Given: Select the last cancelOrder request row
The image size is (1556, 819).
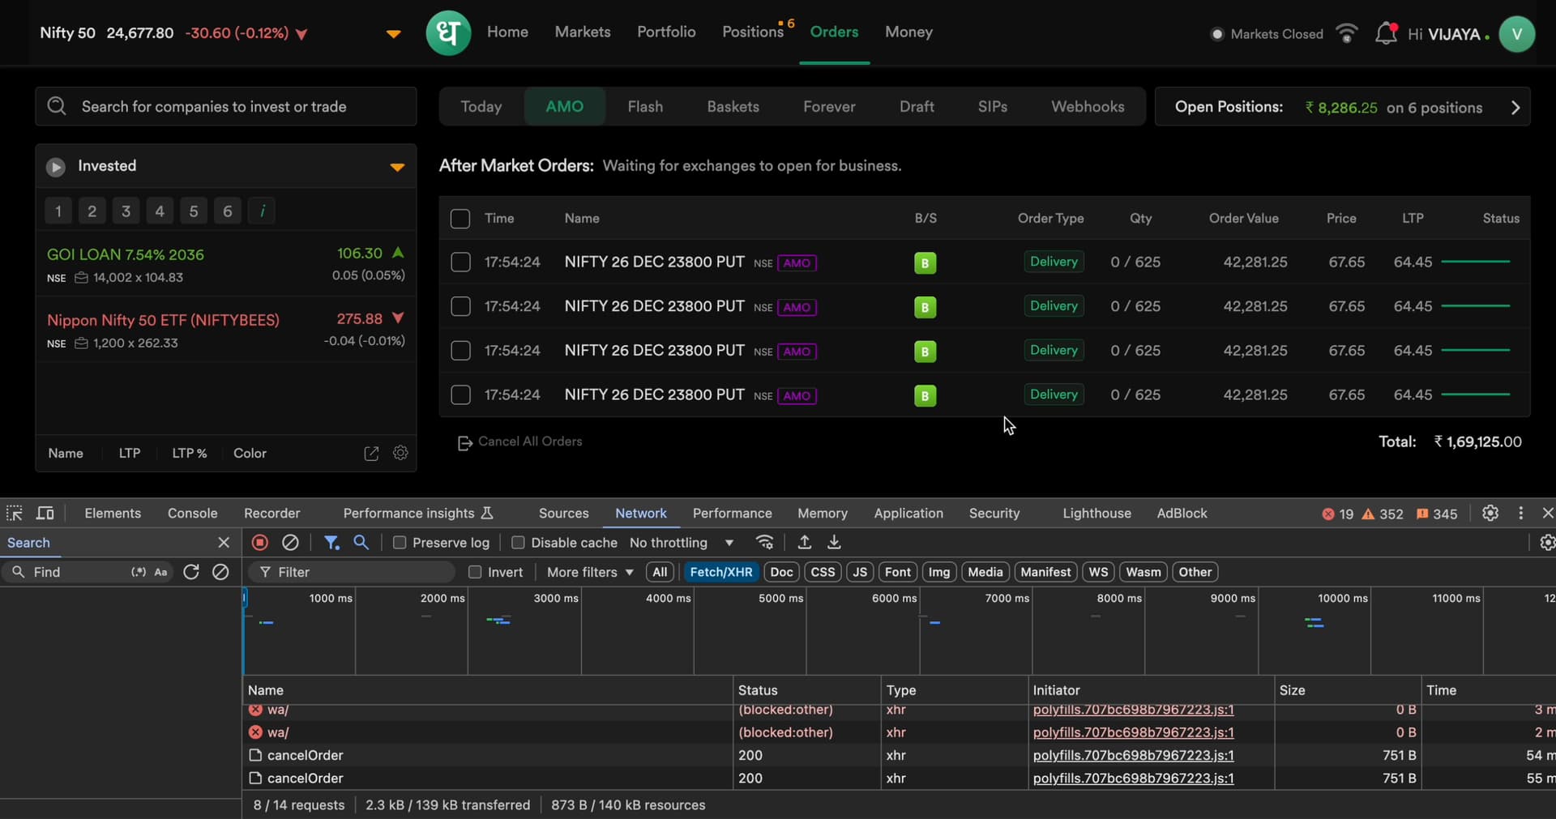Looking at the screenshot, I should pyautogui.click(x=899, y=778).
